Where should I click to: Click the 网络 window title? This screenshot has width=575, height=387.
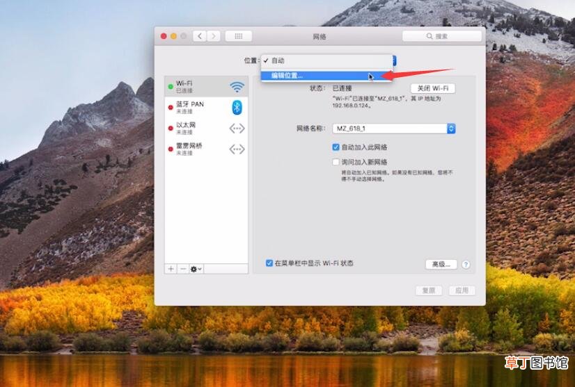(x=320, y=36)
